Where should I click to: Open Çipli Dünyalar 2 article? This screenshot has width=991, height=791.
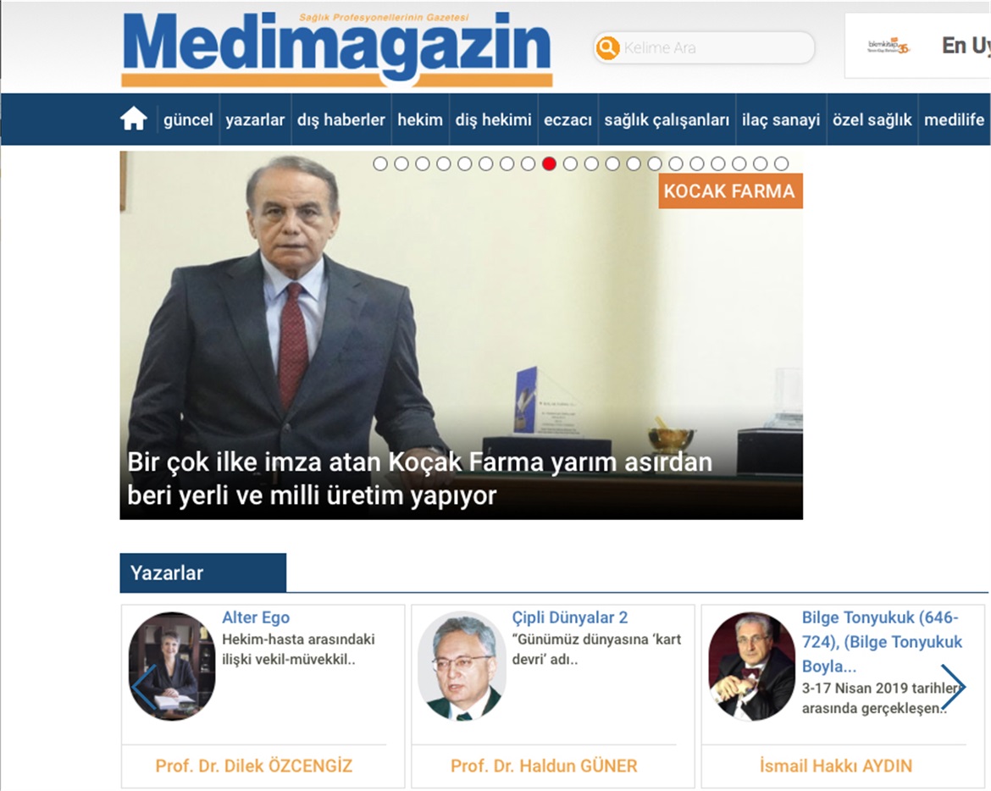pos(569,617)
